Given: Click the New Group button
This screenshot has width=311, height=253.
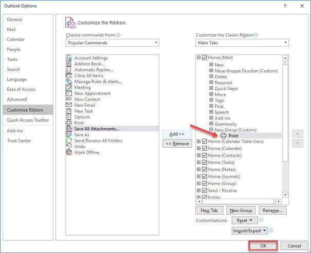Looking at the screenshot, I should pyautogui.click(x=241, y=210).
